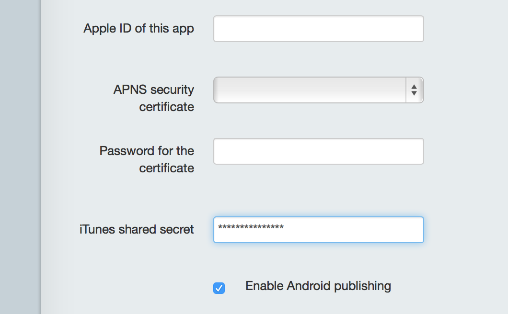This screenshot has width=508, height=314.
Task: Click blank area right of the asterisks
Action: pos(353,229)
